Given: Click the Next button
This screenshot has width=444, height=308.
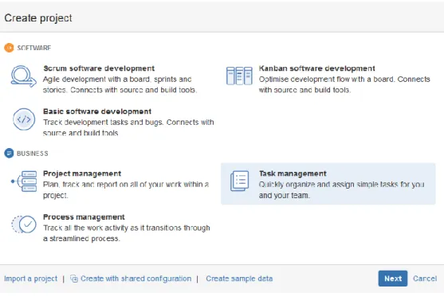Looking at the screenshot, I should tap(393, 279).
